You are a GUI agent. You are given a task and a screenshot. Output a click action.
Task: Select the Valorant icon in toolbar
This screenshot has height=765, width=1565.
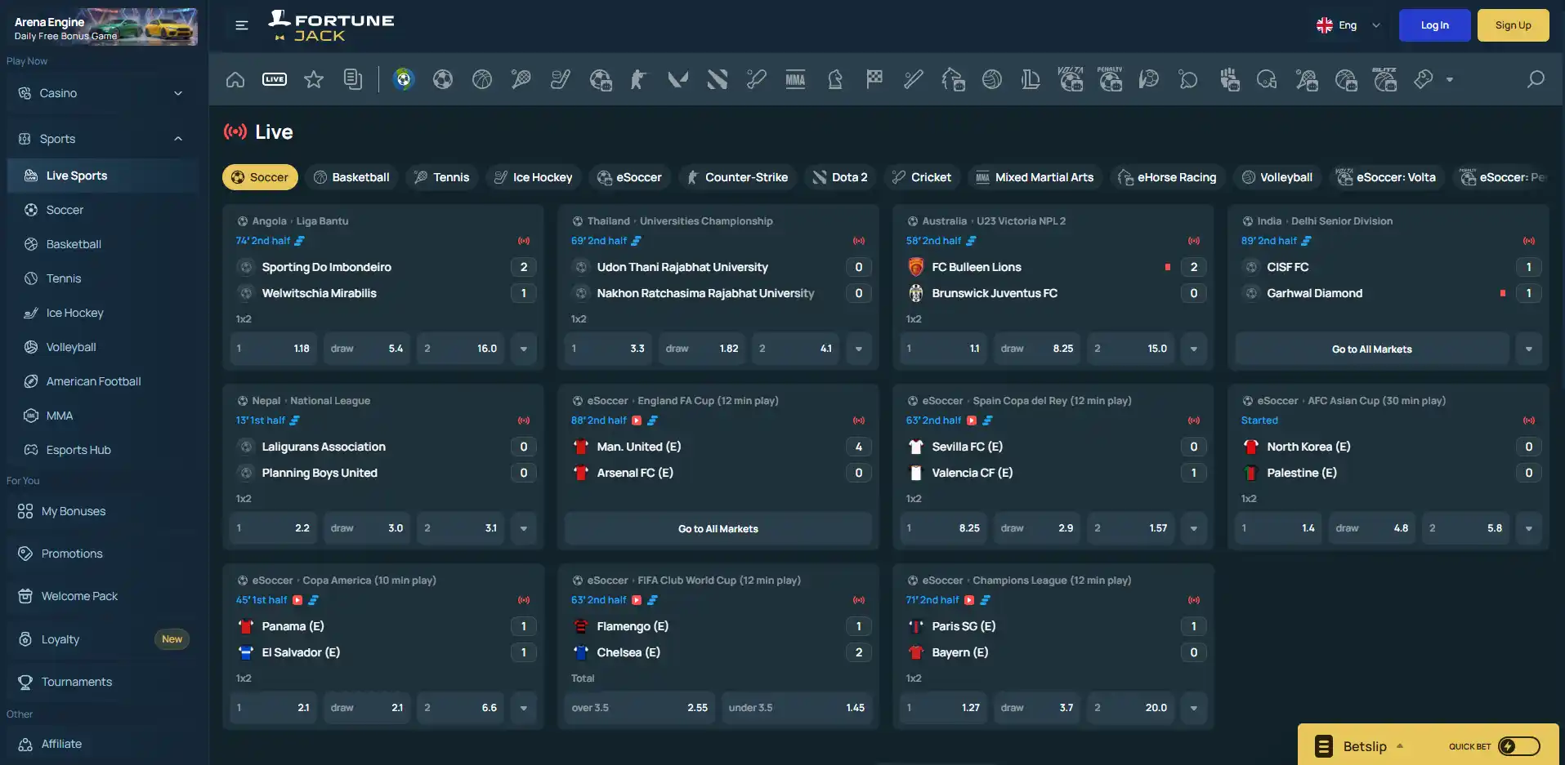pyautogui.click(x=677, y=79)
